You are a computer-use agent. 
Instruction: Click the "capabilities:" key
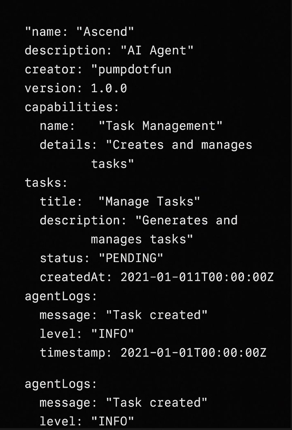pos(72,107)
